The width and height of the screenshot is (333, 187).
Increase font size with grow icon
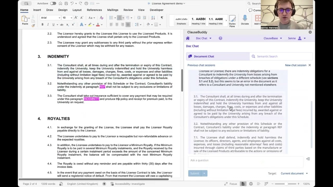click(76, 18)
